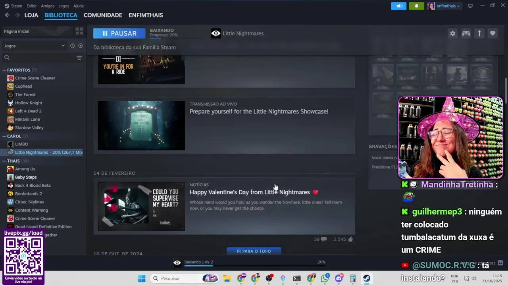The width and height of the screenshot is (508, 286).
Task: Select Among Us
Action: point(25,169)
